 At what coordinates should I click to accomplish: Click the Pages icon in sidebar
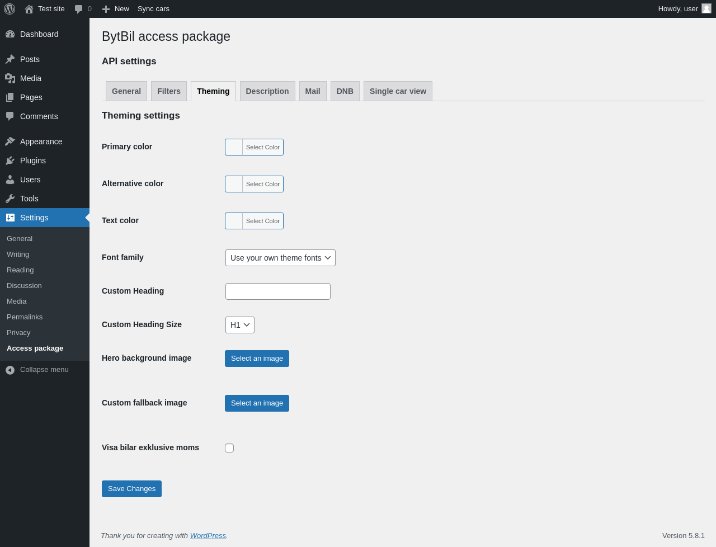(10, 97)
